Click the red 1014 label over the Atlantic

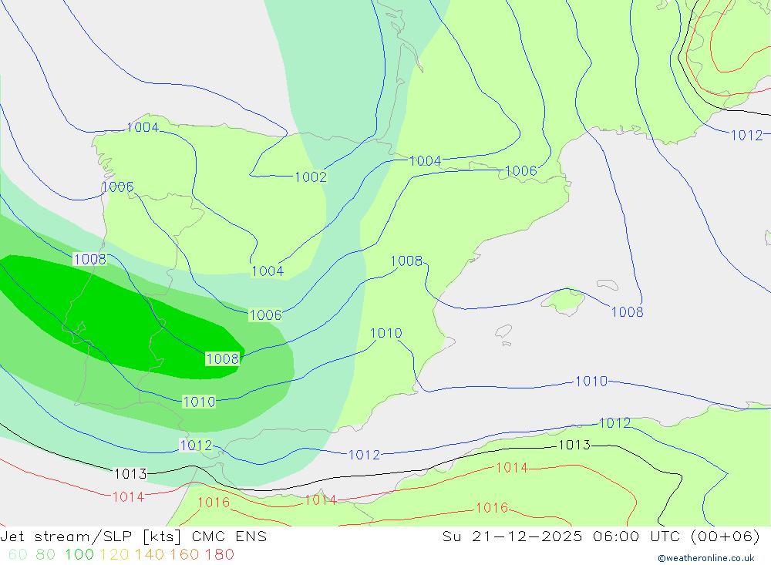(x=128, y=496)
